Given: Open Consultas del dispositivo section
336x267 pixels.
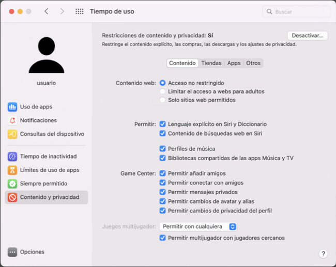Looking at the screenshot, I should (x=52, y=134).
